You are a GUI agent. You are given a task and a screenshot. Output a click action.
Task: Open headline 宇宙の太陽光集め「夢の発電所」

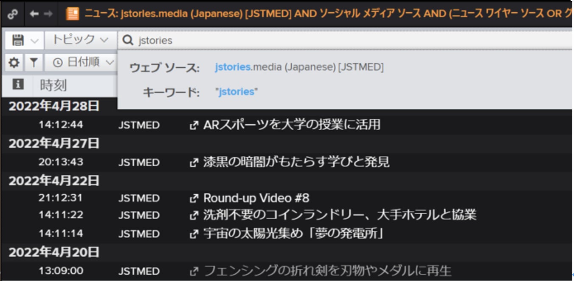coord(293,233)
